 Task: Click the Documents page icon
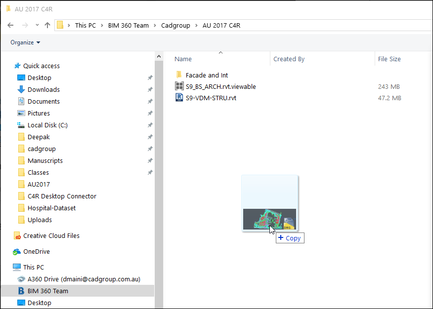coord(21,101)
